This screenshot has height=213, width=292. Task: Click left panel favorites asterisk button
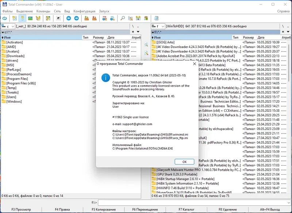coord(133,32)
